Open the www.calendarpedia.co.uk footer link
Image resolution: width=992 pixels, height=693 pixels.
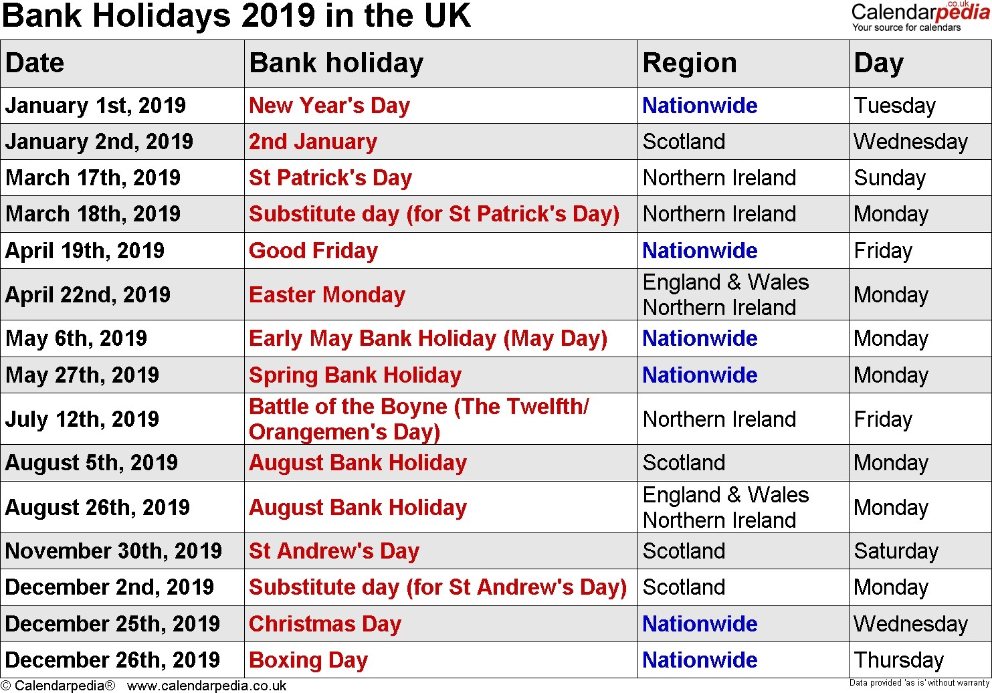207,686
